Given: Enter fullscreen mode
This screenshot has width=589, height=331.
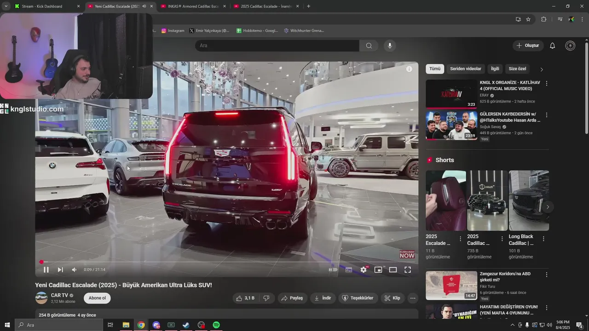Looking at the screenshot, I should (408, 270).
